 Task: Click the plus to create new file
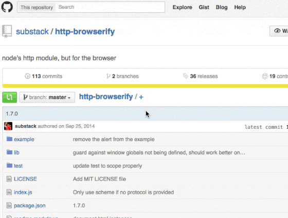(141, 97)
